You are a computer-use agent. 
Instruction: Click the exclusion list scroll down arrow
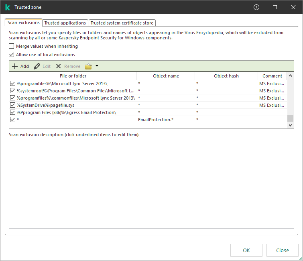(290, 125)
